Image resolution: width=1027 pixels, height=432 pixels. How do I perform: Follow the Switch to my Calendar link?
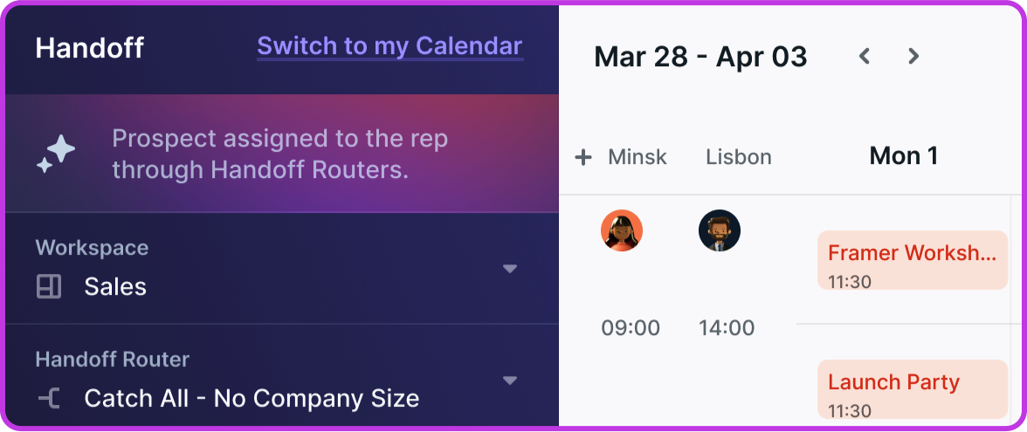click(389, 46)
